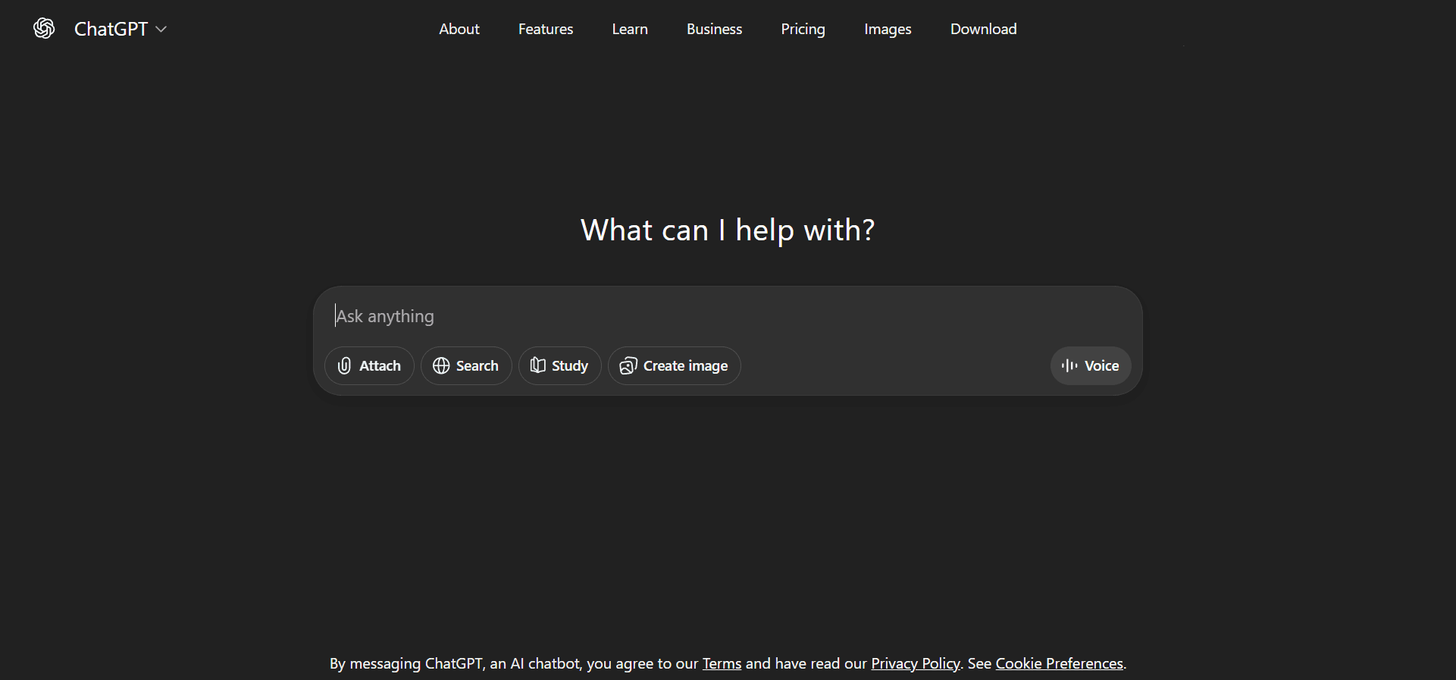
Task: Open the Features navigation item
Action: pyautogui.click(x=546, y=29)
